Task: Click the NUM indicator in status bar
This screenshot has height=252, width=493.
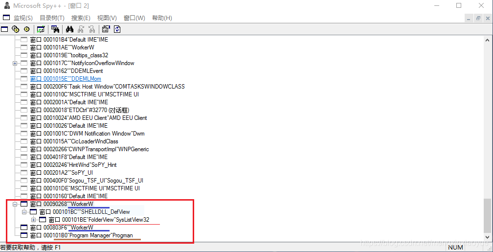Action: [x=455, y=248]
